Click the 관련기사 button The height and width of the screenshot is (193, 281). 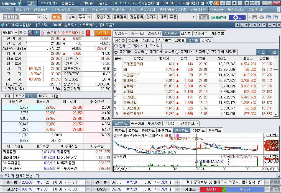click(x=103, y=33)
